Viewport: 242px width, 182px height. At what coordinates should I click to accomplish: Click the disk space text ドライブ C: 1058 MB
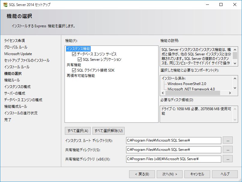196,111
